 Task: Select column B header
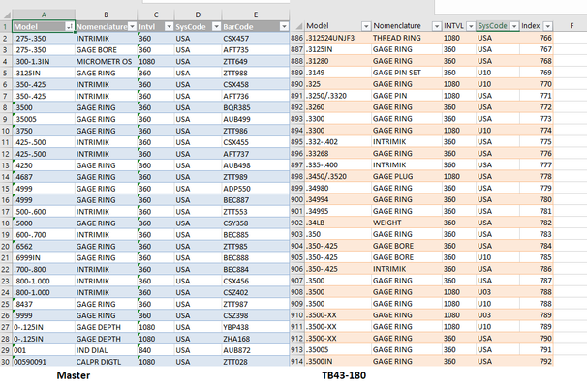click(106, 15)
